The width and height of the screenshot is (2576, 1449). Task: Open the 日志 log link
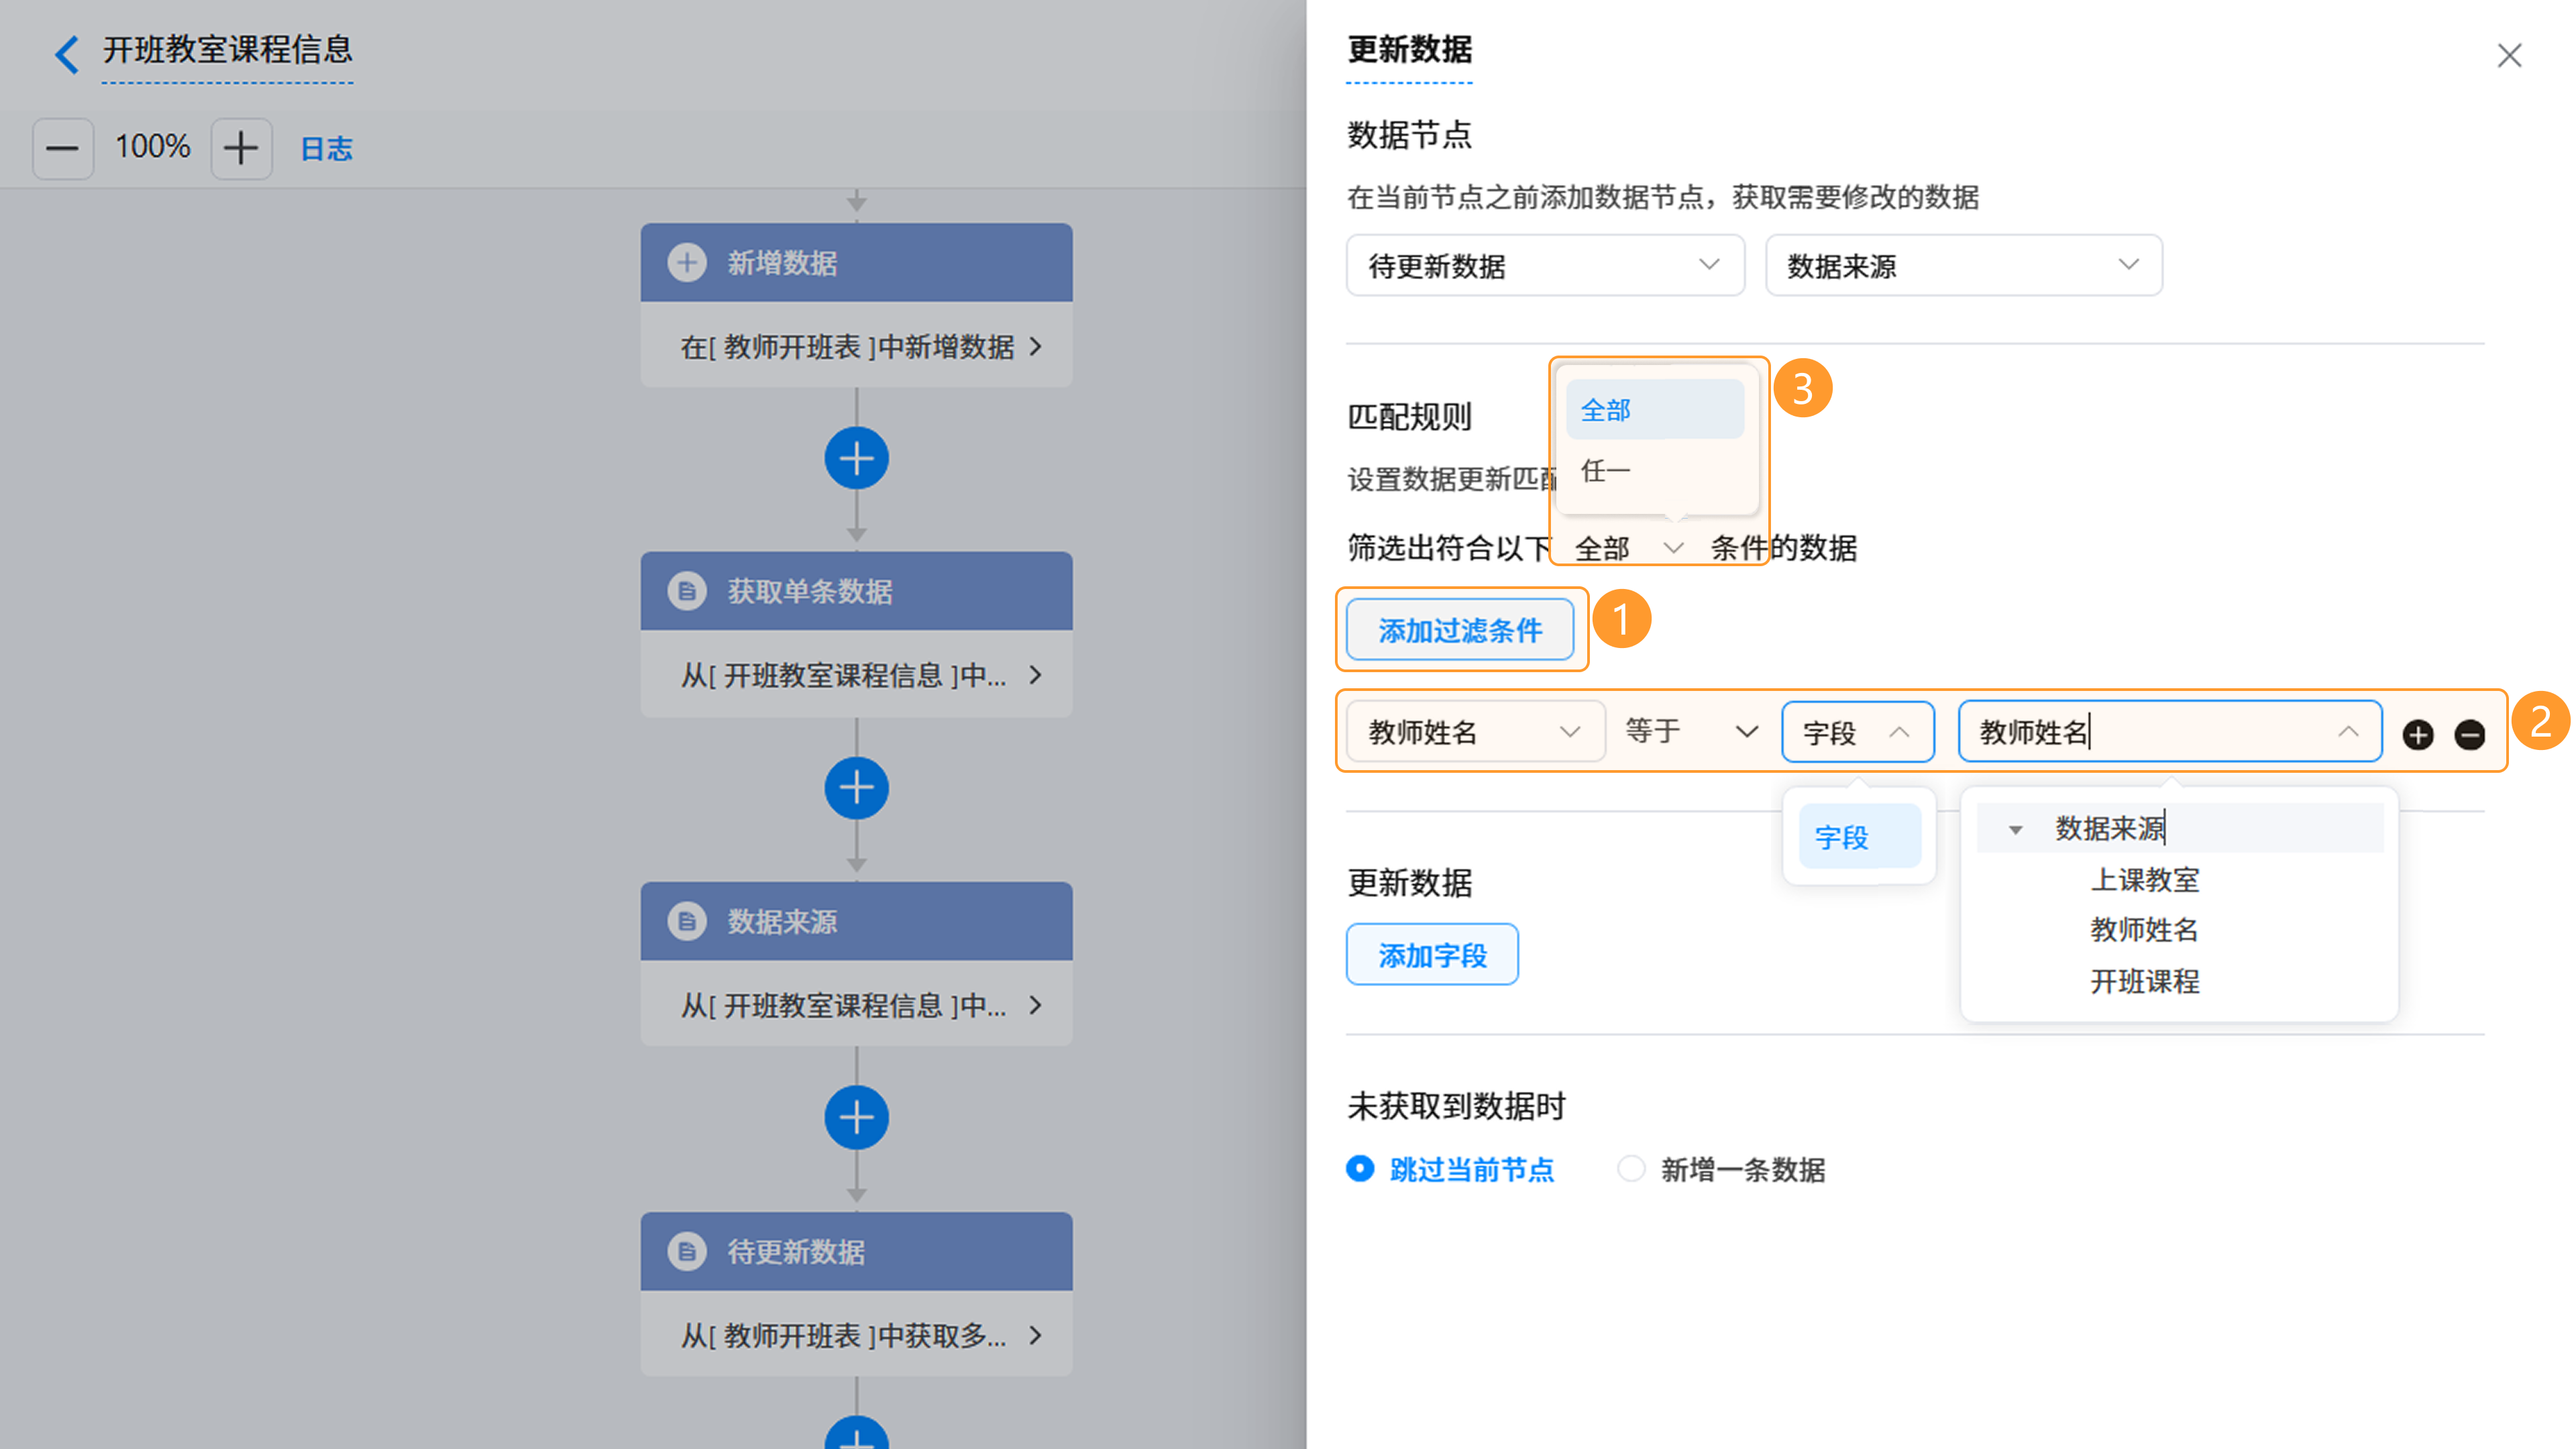[326, 149]
